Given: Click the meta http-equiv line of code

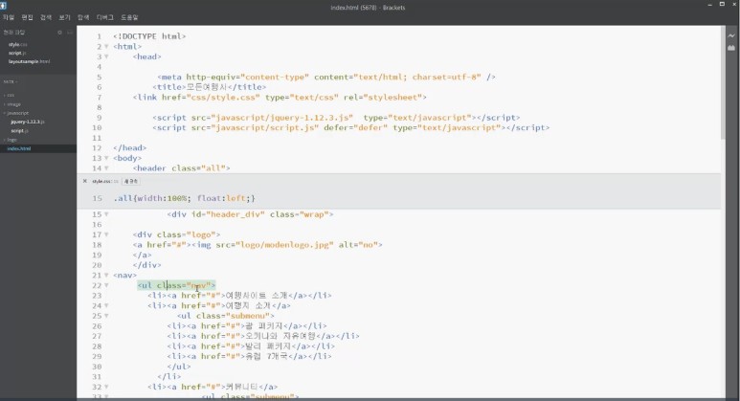Looking at the screenshot, I should [326, 77].
